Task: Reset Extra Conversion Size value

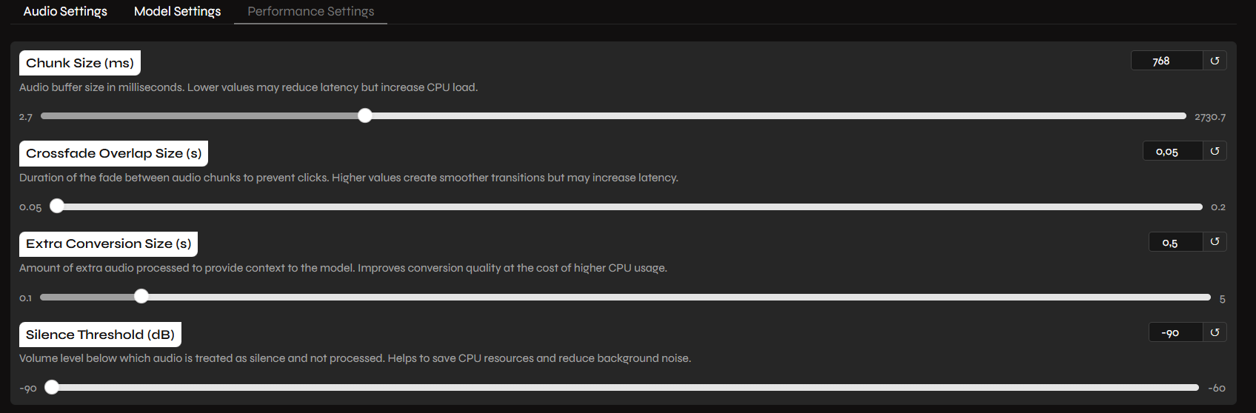Action: coord(1215,242)
